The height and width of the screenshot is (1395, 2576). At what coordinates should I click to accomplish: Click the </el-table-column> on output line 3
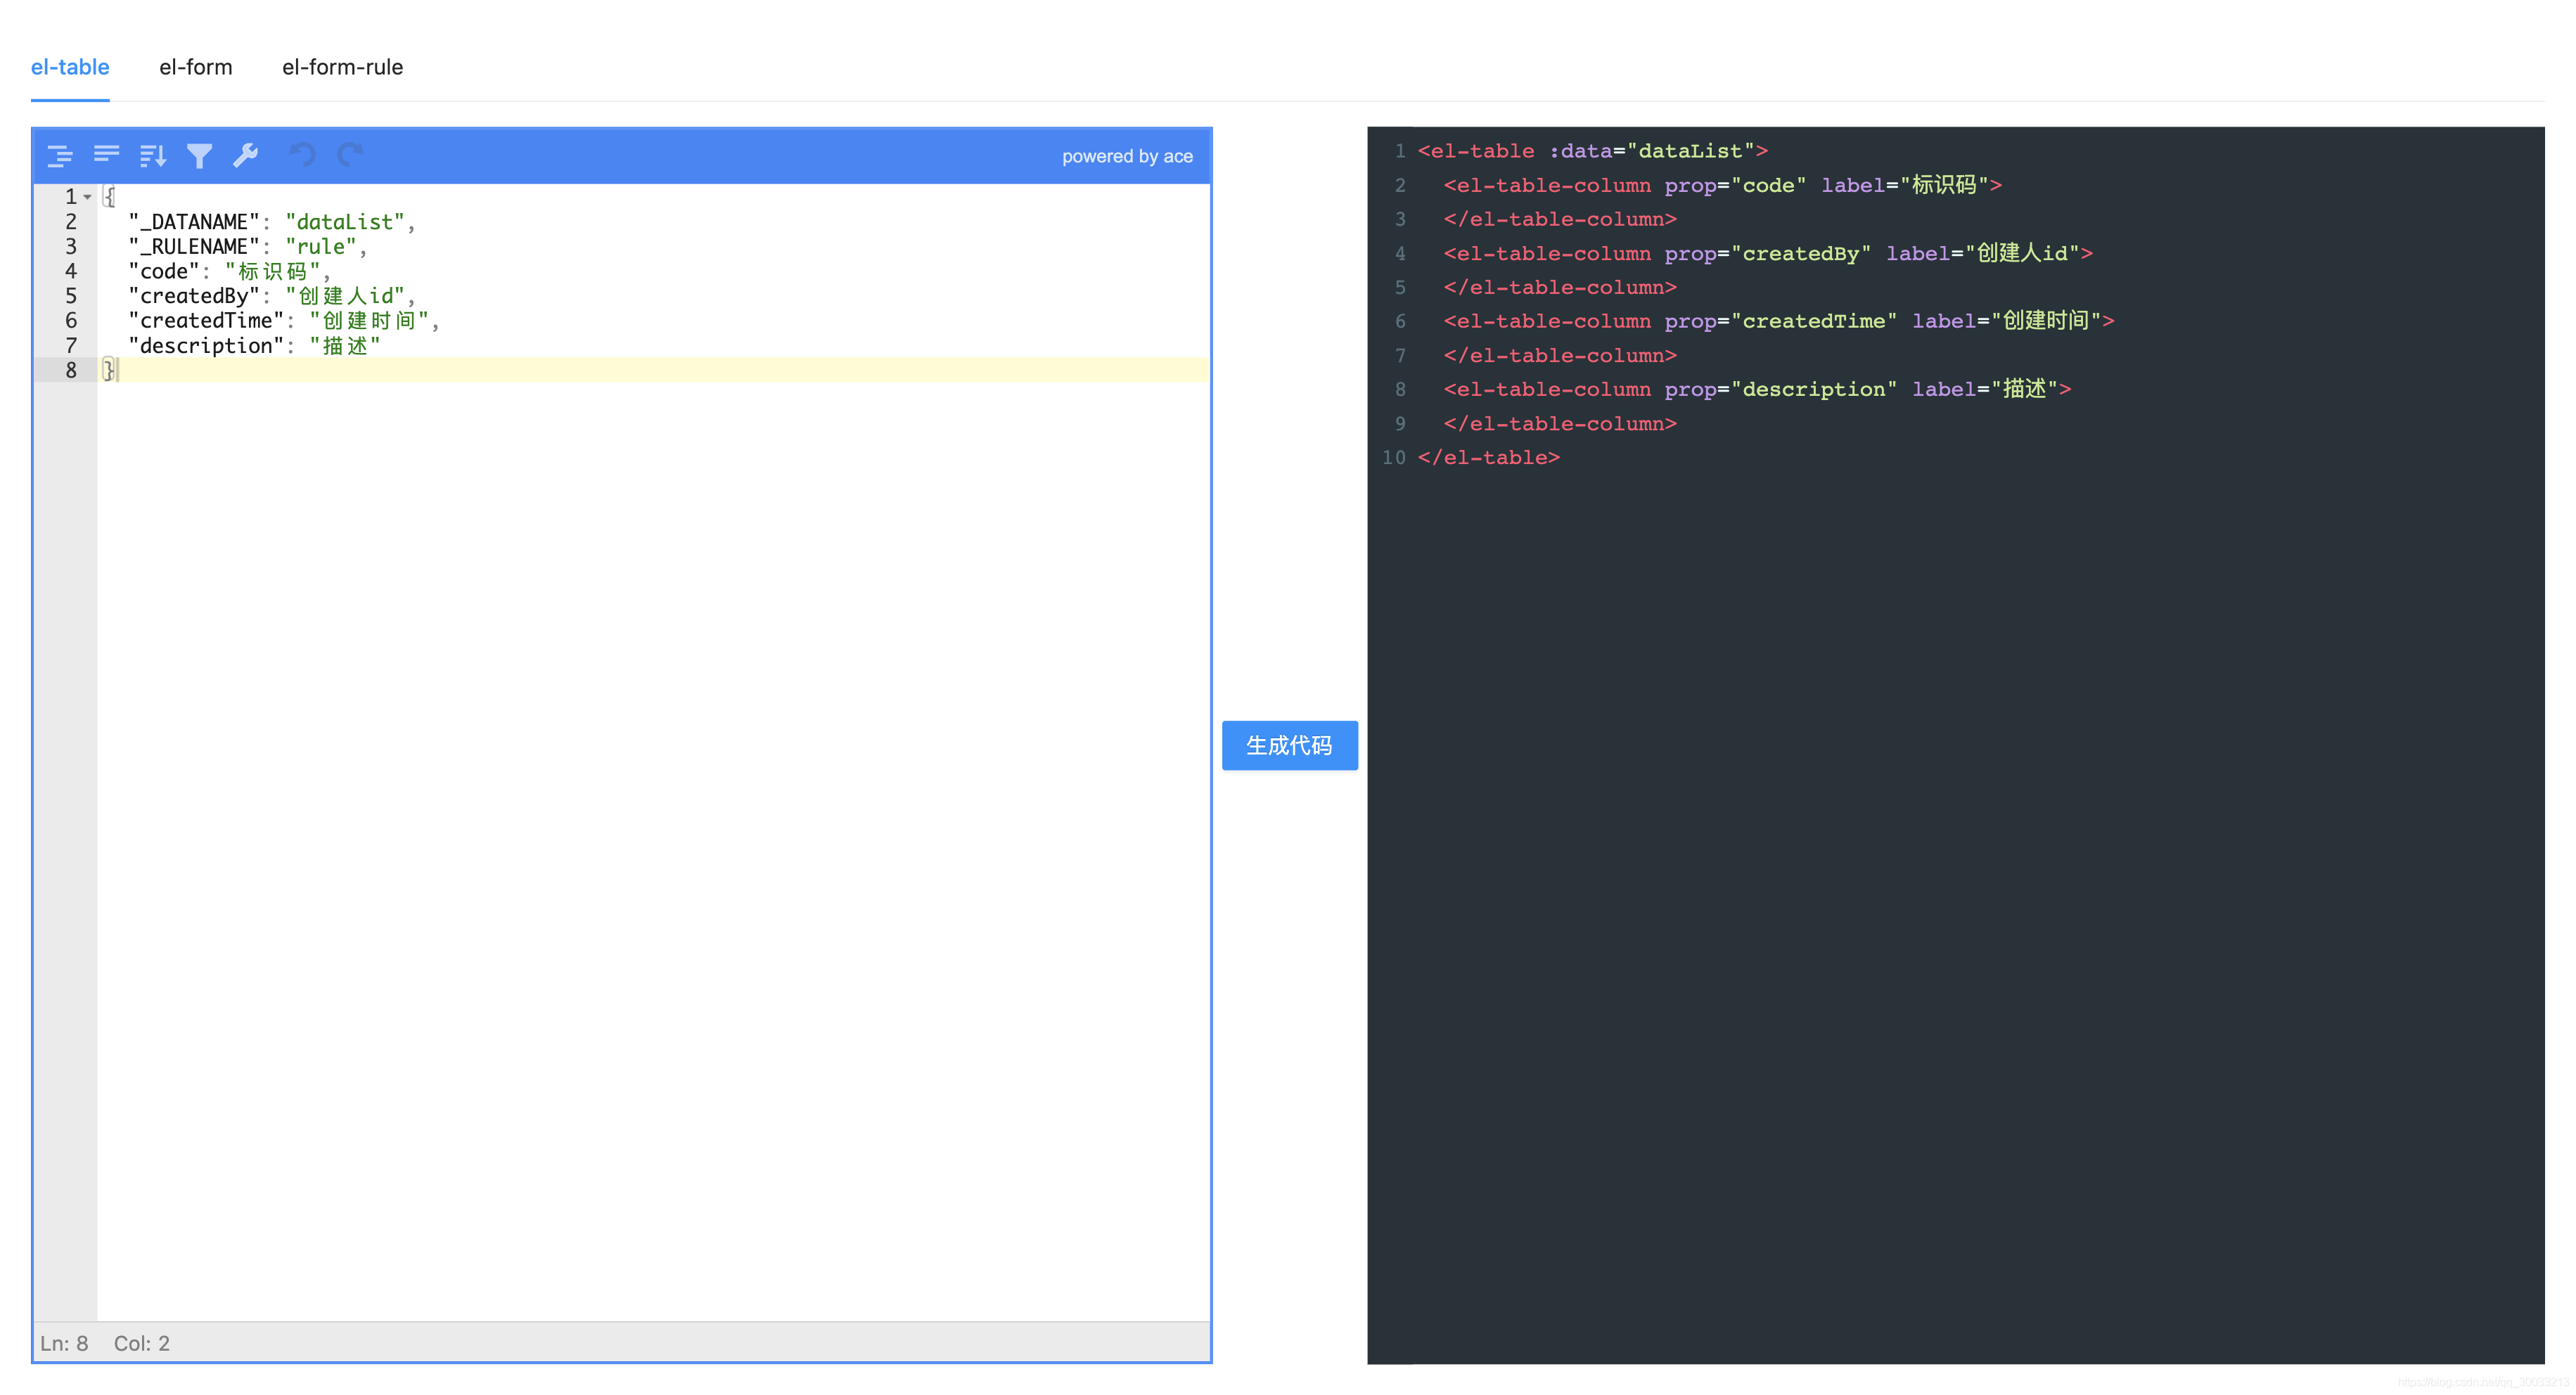[x=1560, y=219]
